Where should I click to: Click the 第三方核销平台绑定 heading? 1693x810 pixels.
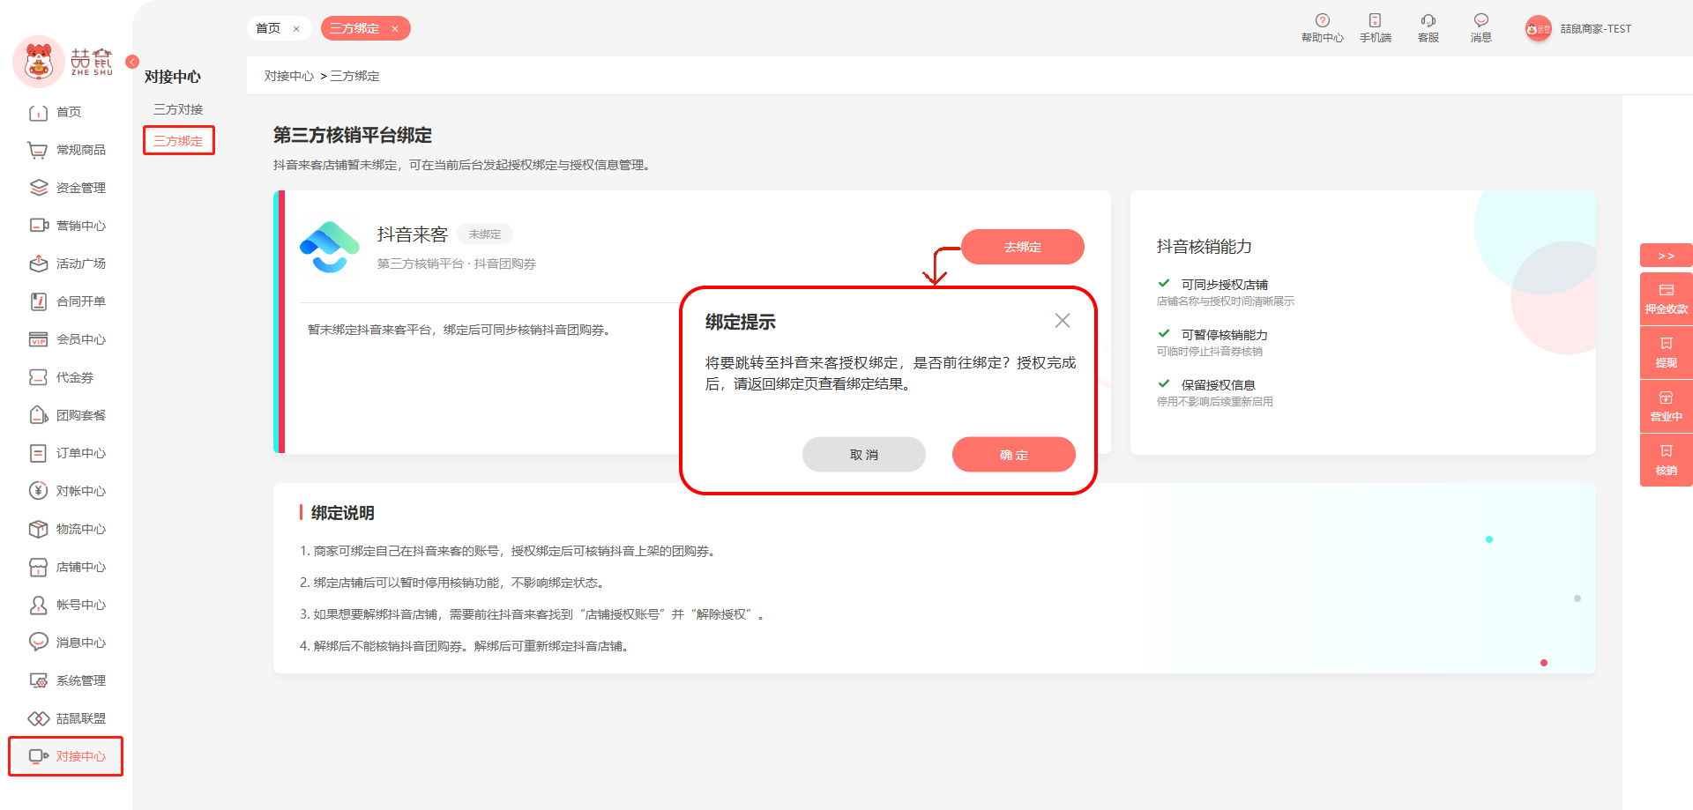point(353,136)
